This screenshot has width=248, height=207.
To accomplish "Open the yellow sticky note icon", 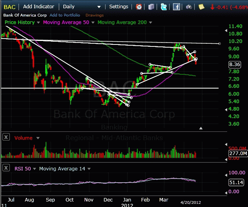I will pyautogui.click(x=201, y=7).
